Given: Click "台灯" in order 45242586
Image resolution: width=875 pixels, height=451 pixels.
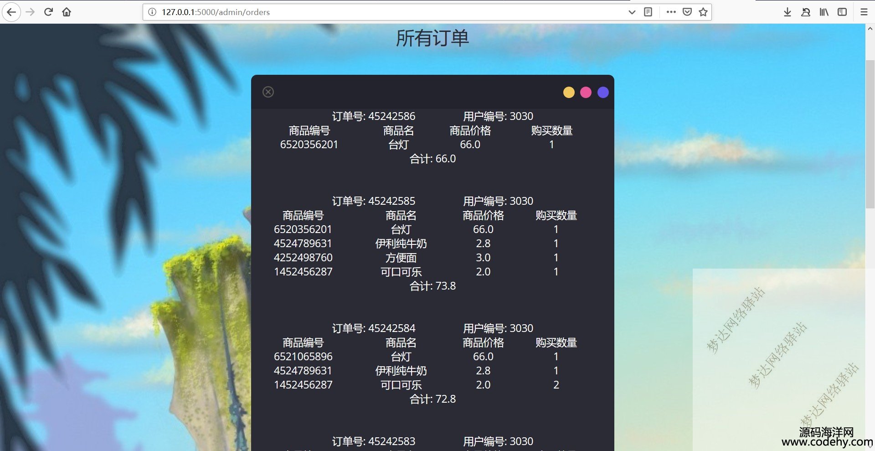Looking at the screenshot, I should click(398, 145).
